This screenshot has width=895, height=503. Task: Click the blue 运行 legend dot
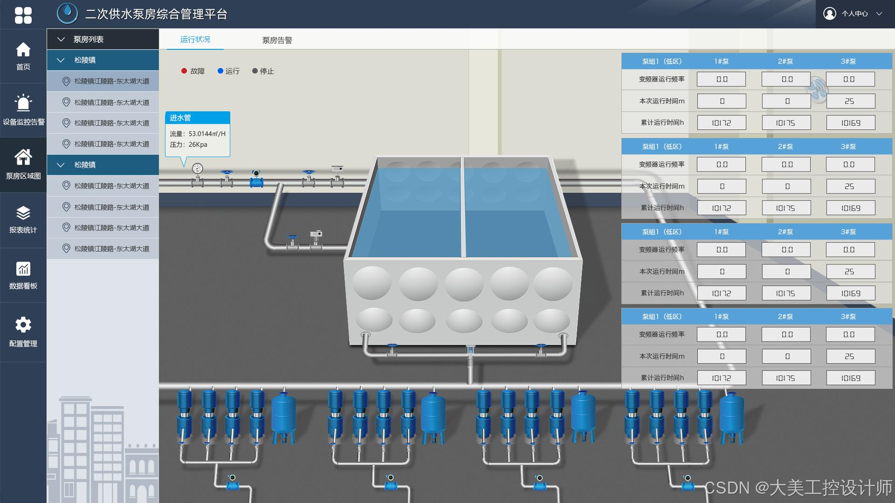[x=220, y=71]
